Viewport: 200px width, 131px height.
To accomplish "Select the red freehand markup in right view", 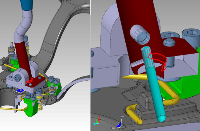I will [x=159, y=59].
